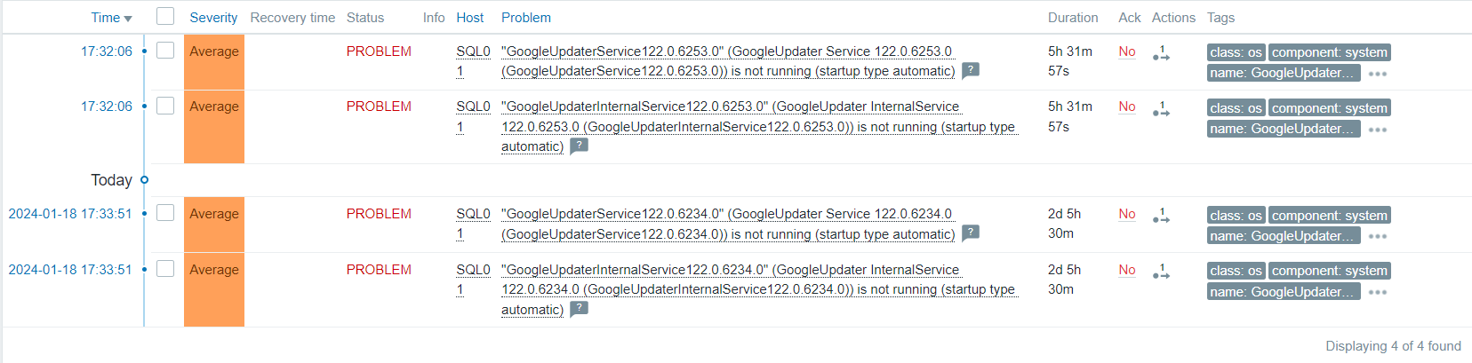Open the description icon for GoogleUpdaterInternalService122.0.6234.0
The image size is (1472, 363).
pyautogui.click(x=579, y=309)
